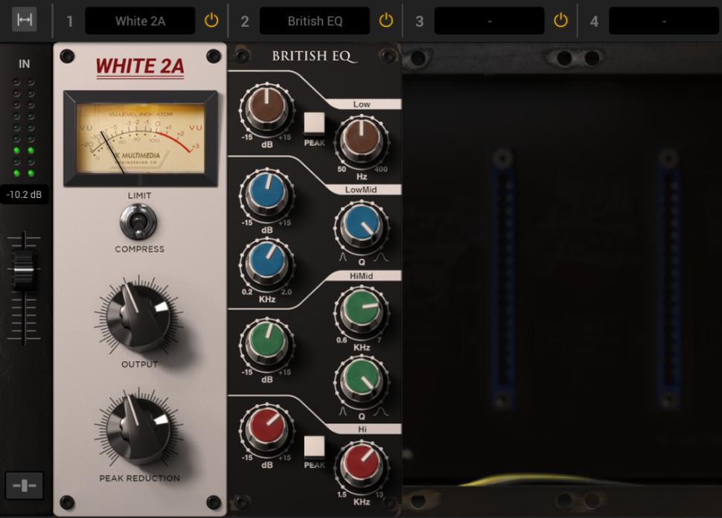Viewport: 722px width, 518px height.
Task: Click the WHITE 2A module title
Action: (x=140, y=67)
